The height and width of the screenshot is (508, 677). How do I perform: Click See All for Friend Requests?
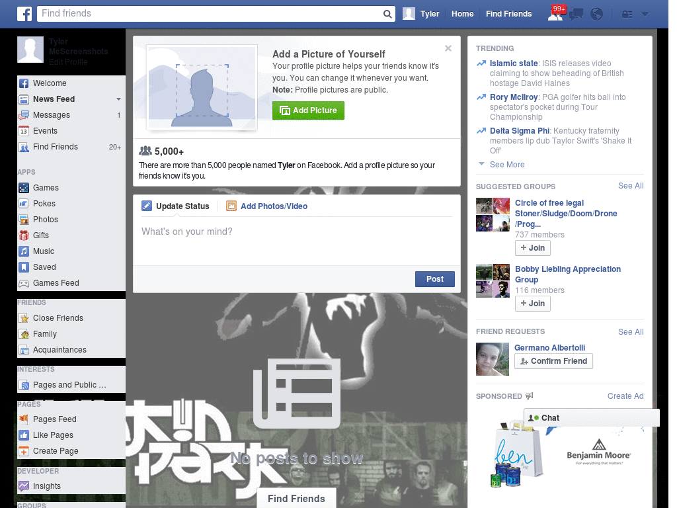point(631,332)
